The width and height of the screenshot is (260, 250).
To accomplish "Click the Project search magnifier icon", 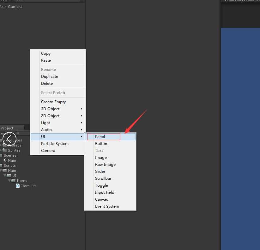I will point(18,133).
